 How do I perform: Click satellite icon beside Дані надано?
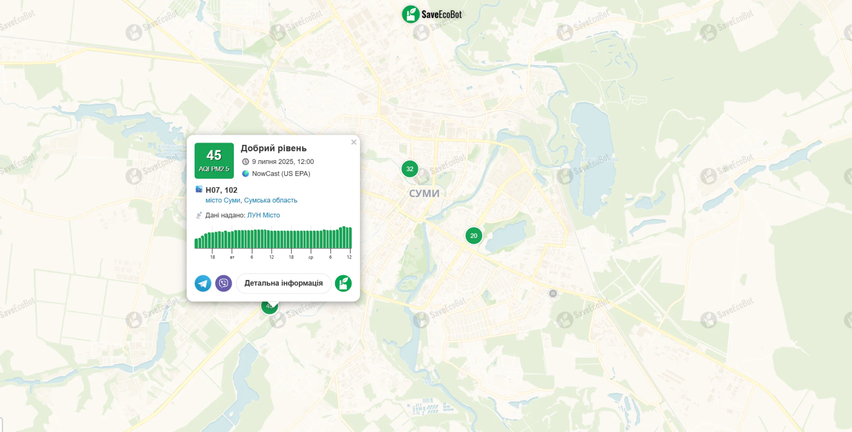(199, 215)
